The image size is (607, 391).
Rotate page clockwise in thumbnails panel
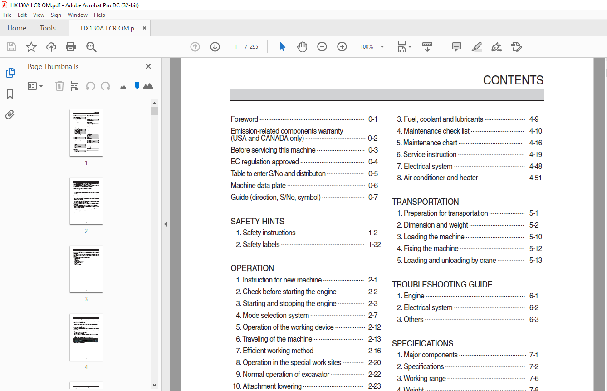pyautogui.click(x=106, y=86)
